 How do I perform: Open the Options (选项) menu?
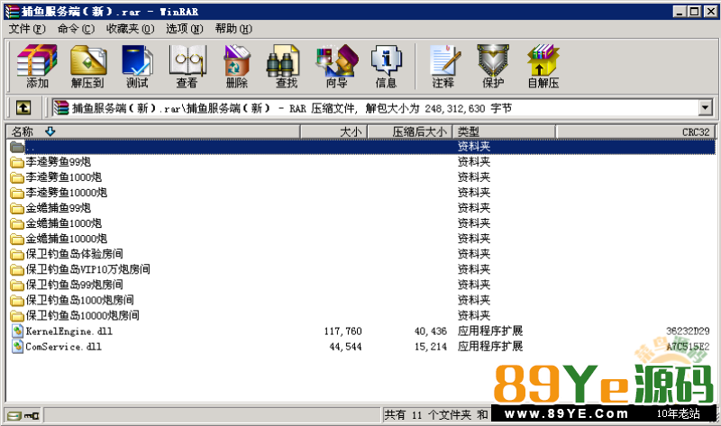[185, 29]
